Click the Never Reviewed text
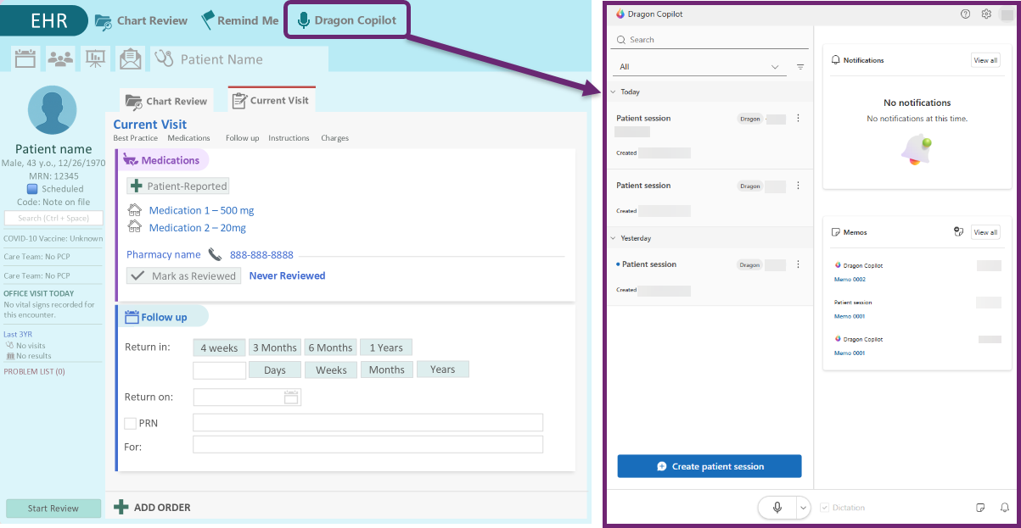The width and height of the screenshot is (1021, 528). coord(287,275)
